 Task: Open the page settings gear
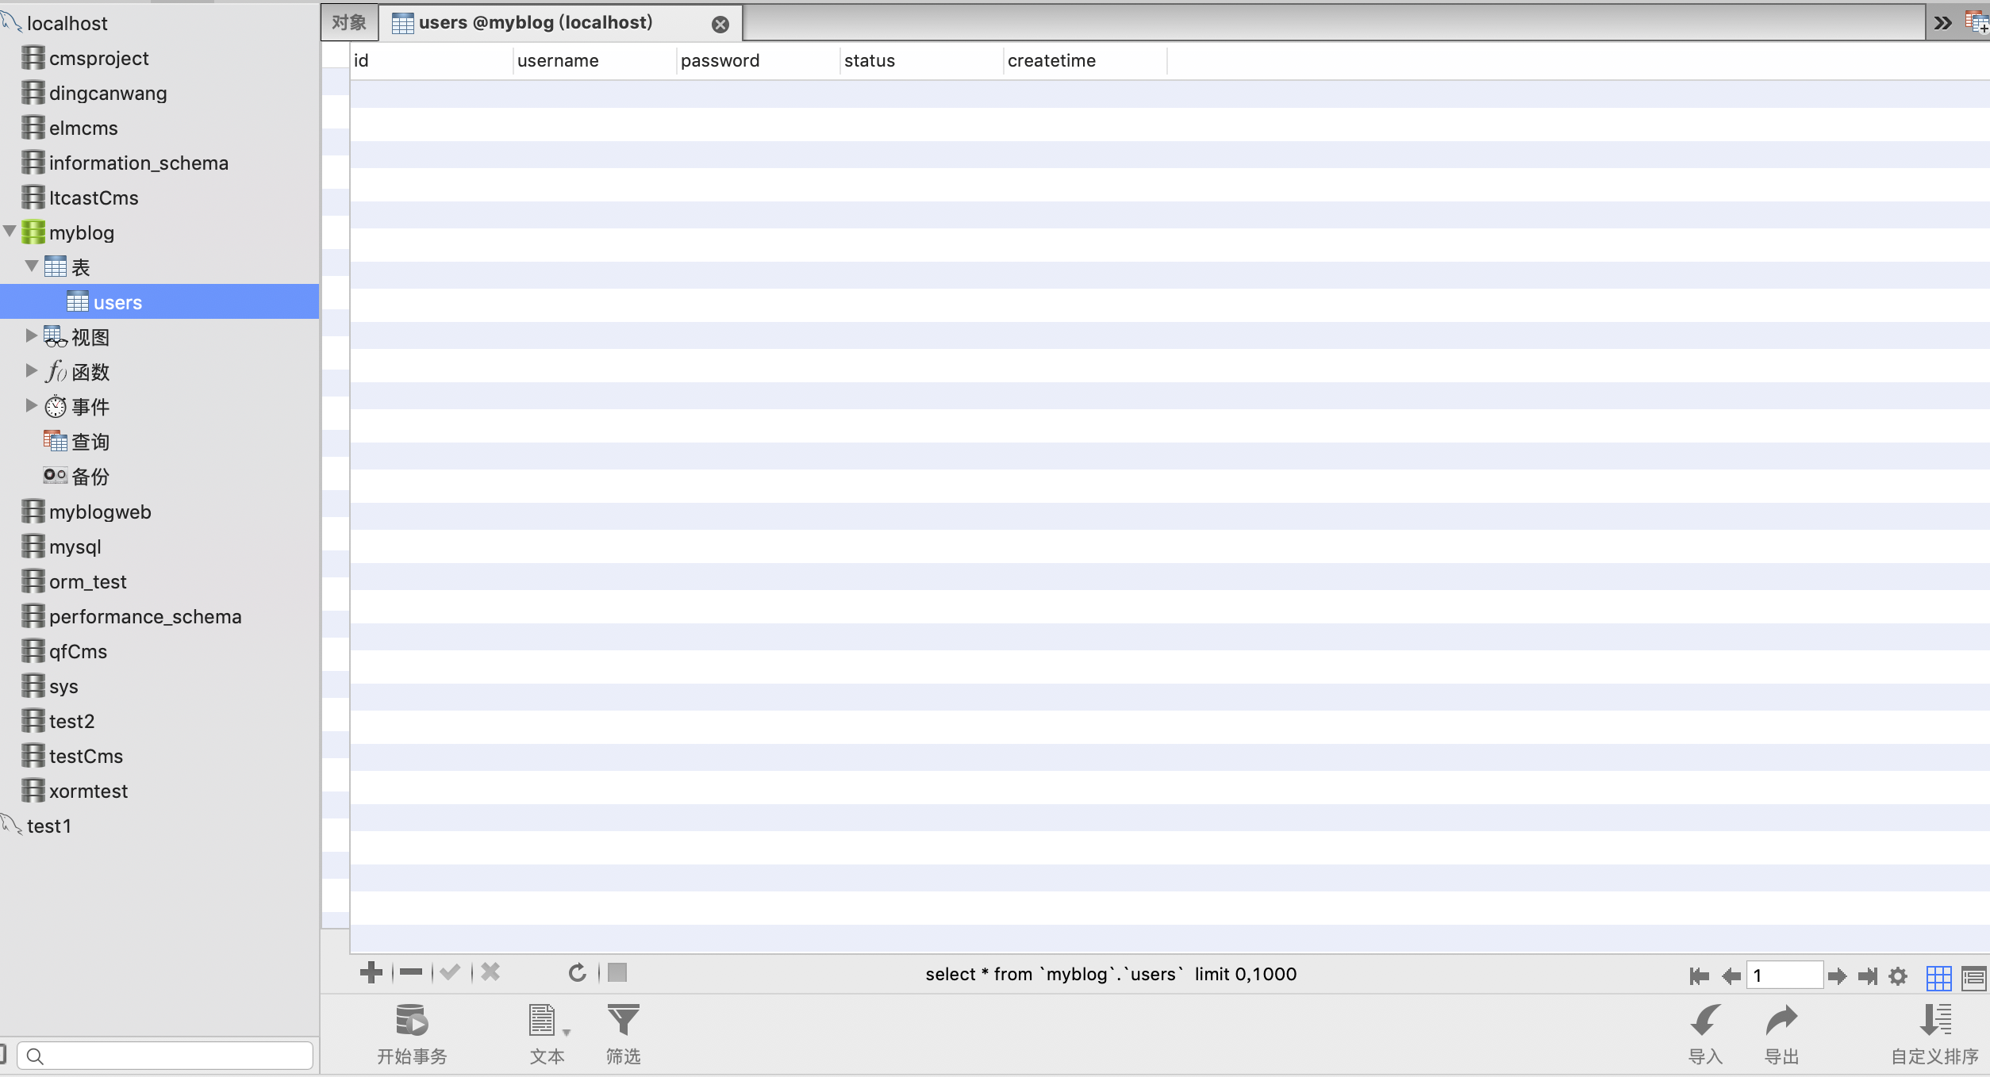[x=1898, y=976]
